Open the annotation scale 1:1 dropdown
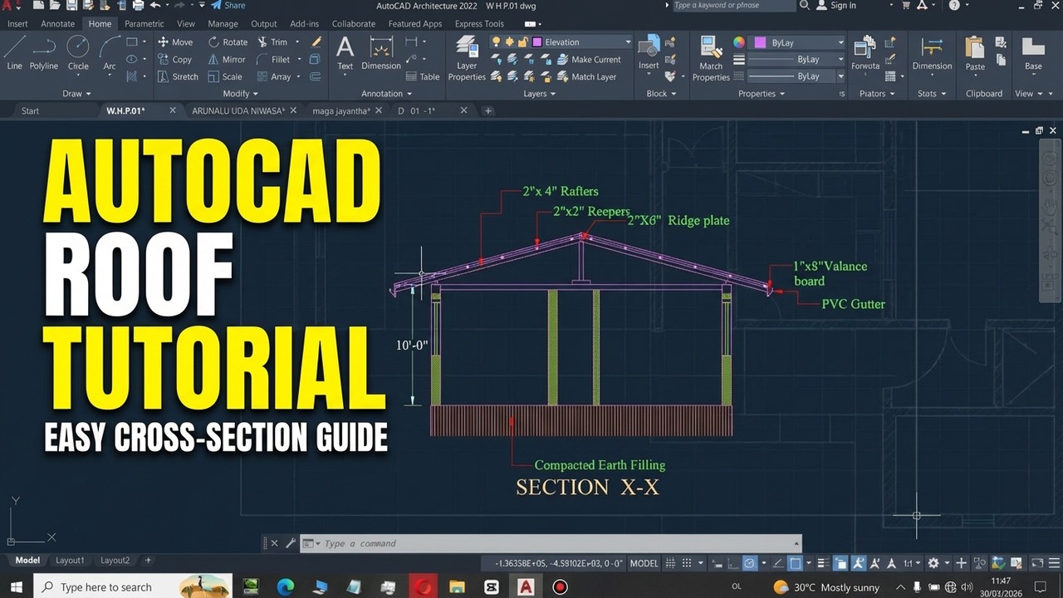The width and height of the screenshot is (1063, 598). click(911, 563)
